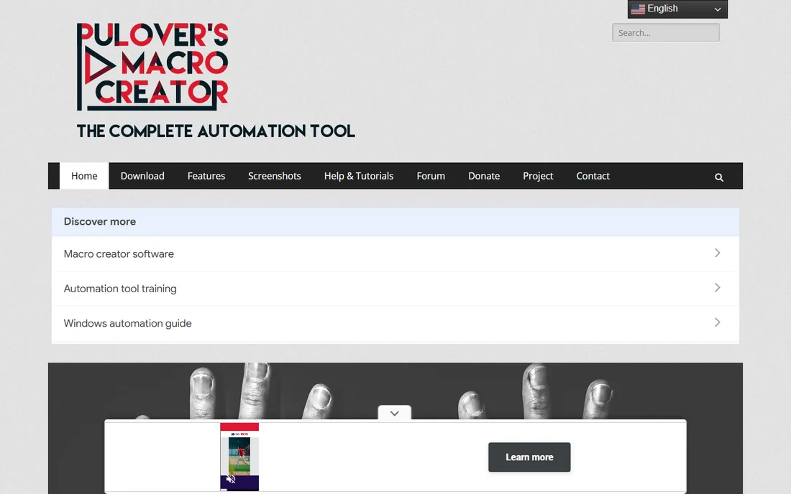The width and height of the screenshot is (791, 494).
Task: Expand Macro creator software chevron arrow
Action: point(718,253)
